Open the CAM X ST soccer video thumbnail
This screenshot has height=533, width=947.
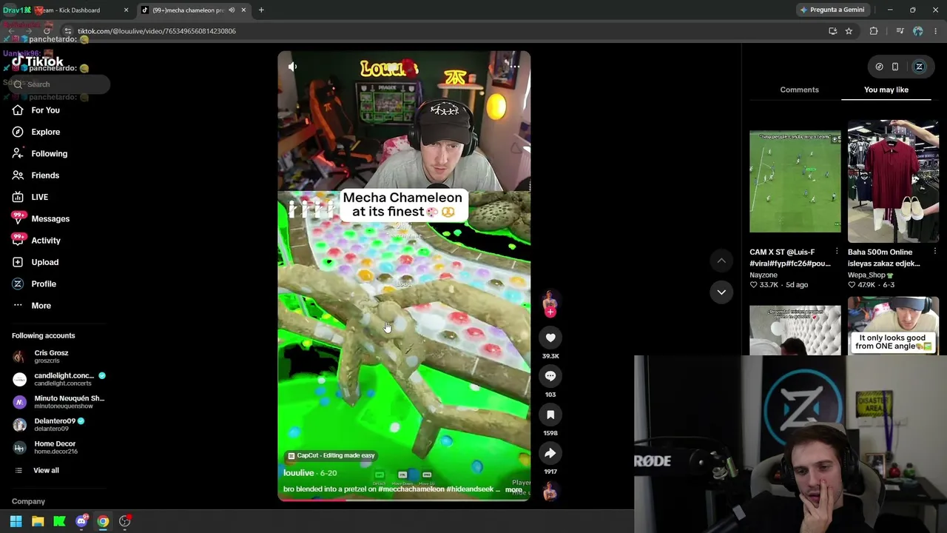tap(795, 182)
